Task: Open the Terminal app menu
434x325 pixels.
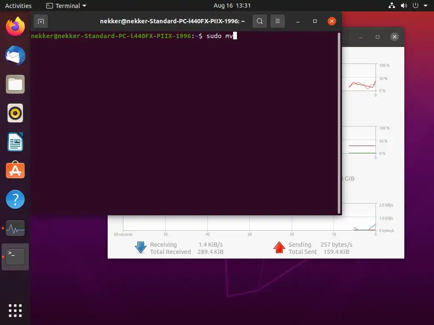Action: pyautogui.click(x=66, y=6)
